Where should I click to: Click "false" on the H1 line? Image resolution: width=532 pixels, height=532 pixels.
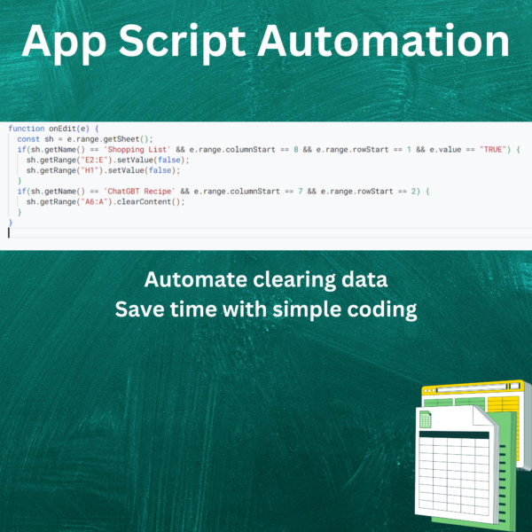click(160, 170)
